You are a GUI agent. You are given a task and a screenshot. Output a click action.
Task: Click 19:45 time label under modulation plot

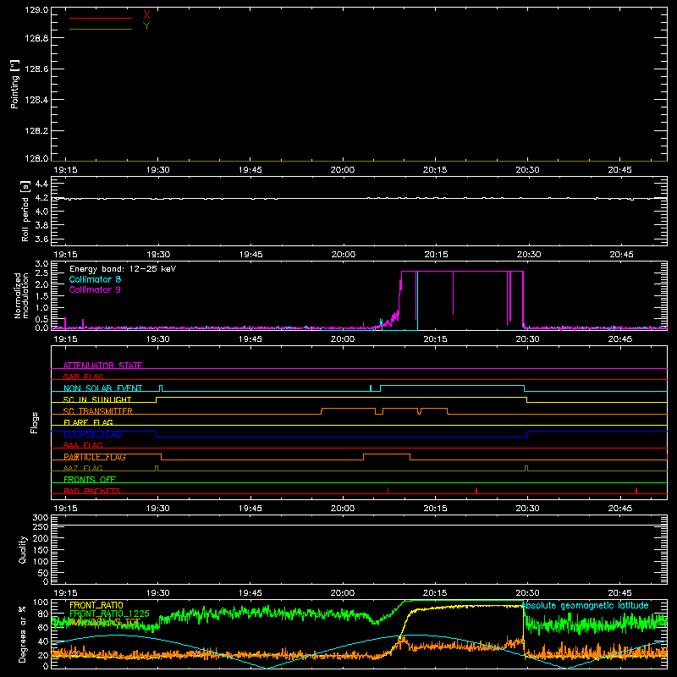tap(250, 339)
